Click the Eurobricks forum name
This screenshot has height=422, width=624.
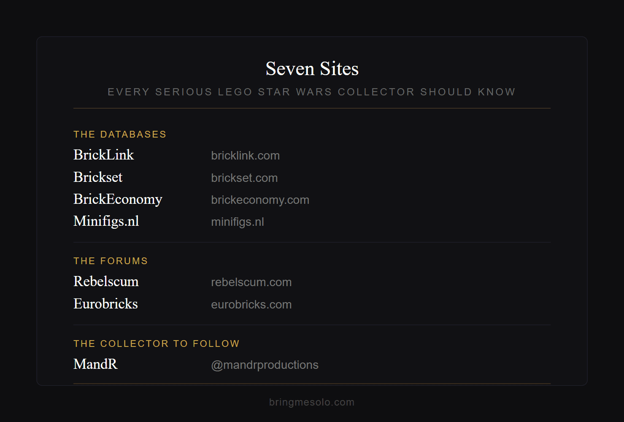click(x=105, y=304)
